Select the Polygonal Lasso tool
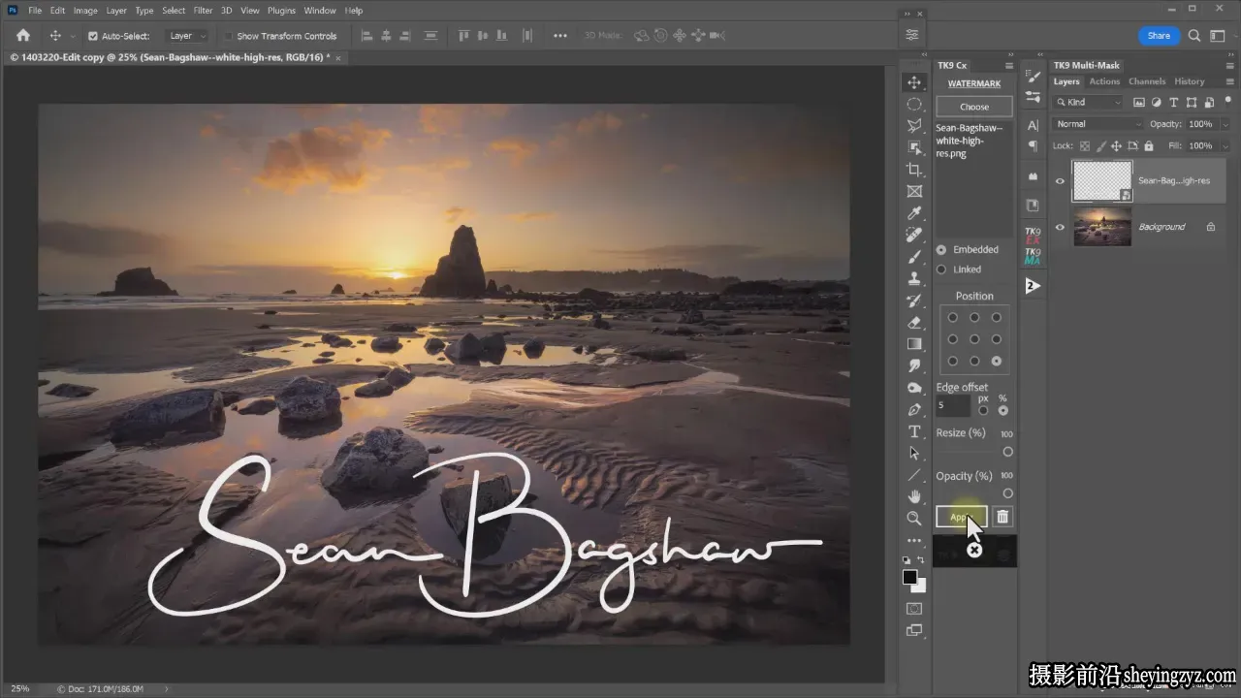The height and width of the screenshot is (698, 1241). pos(914,126)
